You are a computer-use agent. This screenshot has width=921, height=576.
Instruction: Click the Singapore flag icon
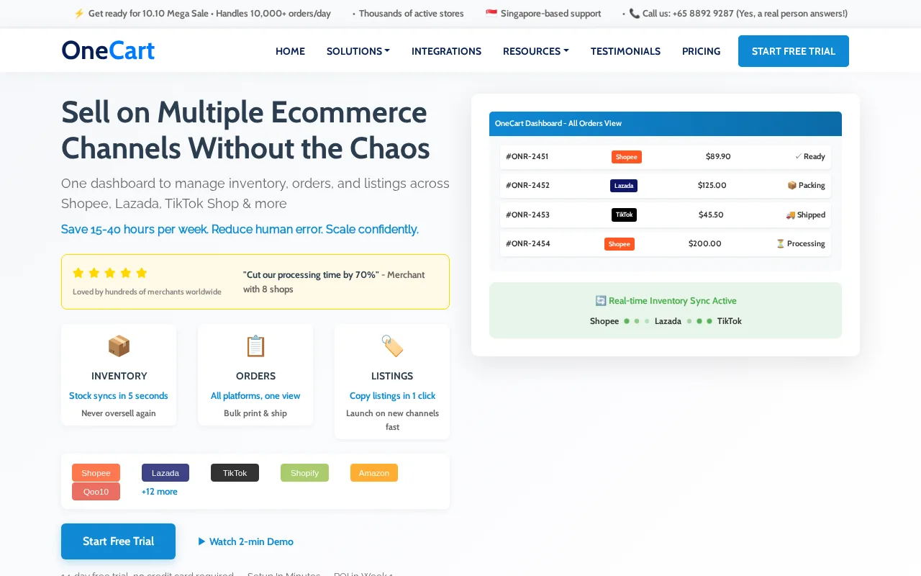(x=491, y=14)
